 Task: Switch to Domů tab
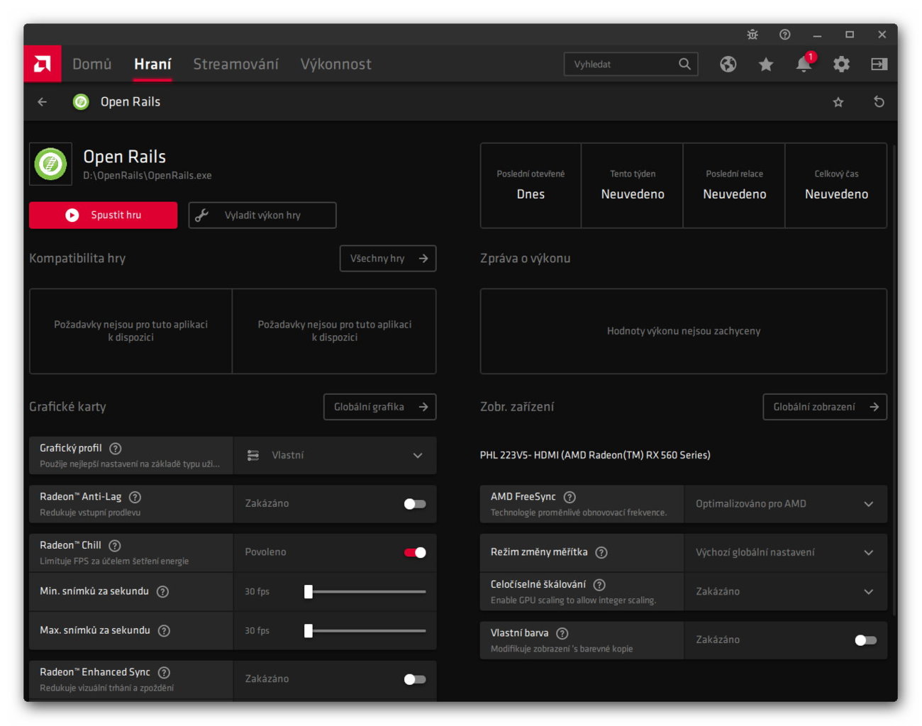click(x=92, y=64)
